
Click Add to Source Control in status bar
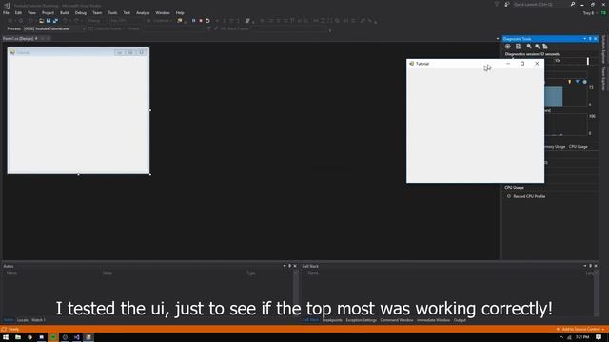[x=580, y=330]
